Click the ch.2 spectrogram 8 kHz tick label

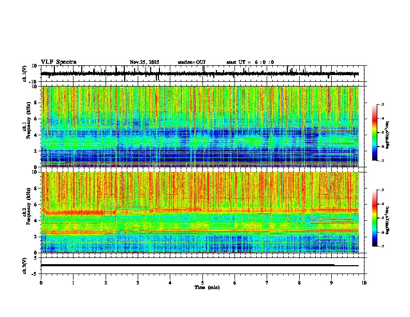[x=36, y=189]
